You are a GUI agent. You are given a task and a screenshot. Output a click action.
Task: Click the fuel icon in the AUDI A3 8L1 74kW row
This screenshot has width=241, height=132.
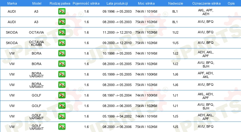point(62,11)
